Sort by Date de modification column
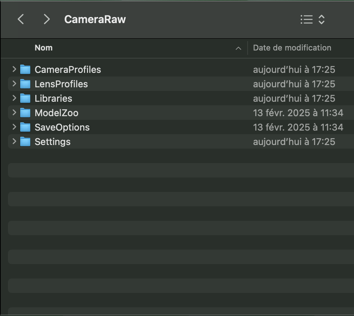 pyautogui.click(x=292, y=48)
